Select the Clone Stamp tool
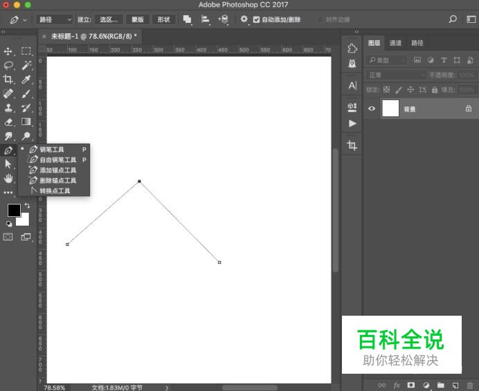This screenshot has height=391, width=479. pos(8,108)
